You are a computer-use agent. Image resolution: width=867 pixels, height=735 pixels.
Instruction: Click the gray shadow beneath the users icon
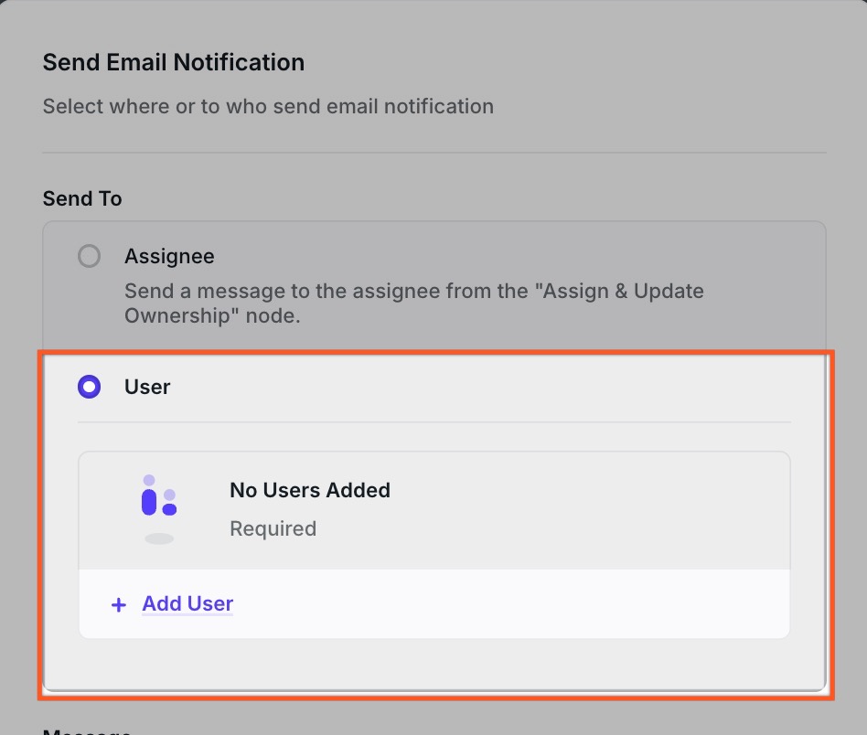coord(159,538)
